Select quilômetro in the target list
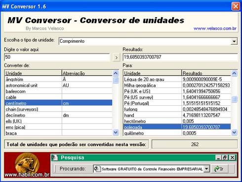Viewport: 242px width, 182px height. [177, 133]
